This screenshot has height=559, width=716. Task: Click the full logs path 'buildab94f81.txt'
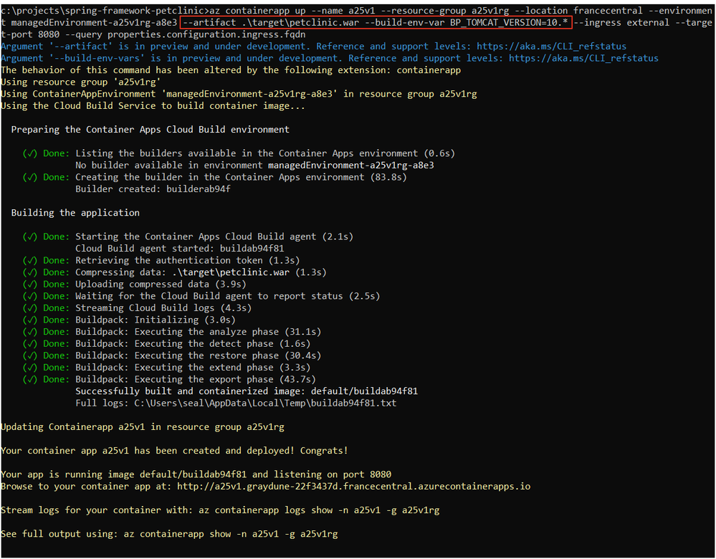(265, 402)
